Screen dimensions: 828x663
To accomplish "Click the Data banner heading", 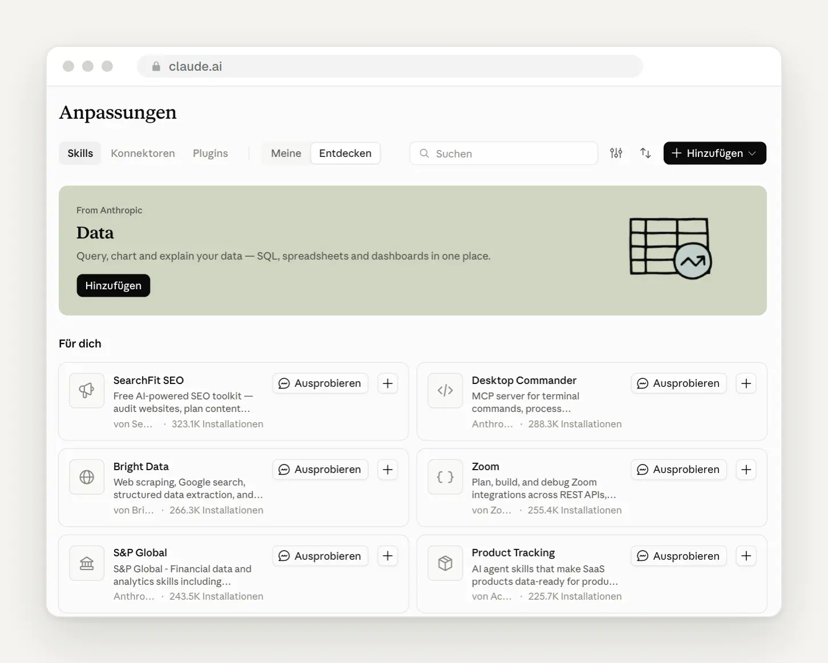I will coord(95,233).
